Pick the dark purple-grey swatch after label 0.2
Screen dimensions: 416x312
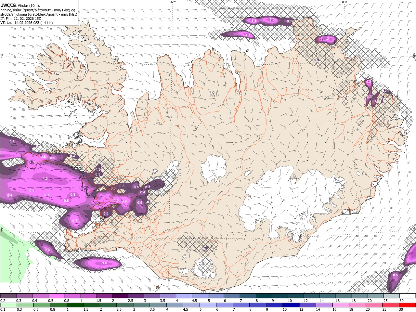coord(8,296)
